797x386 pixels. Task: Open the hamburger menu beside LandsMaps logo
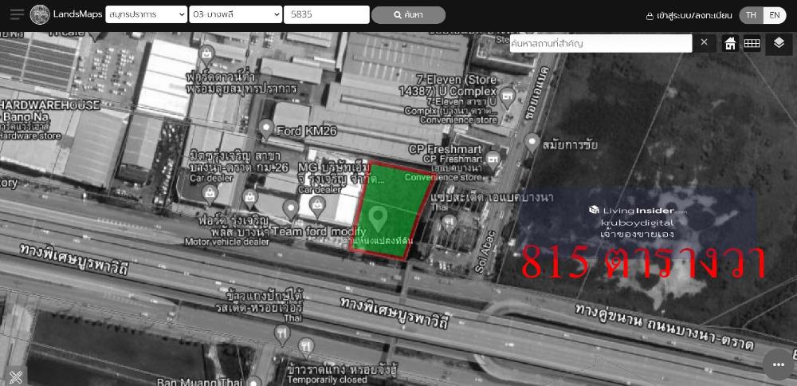[x=17, y=14]
